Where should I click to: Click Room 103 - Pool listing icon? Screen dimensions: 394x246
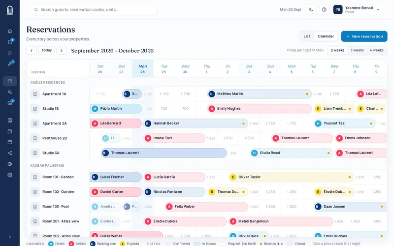tap(35, 207)
